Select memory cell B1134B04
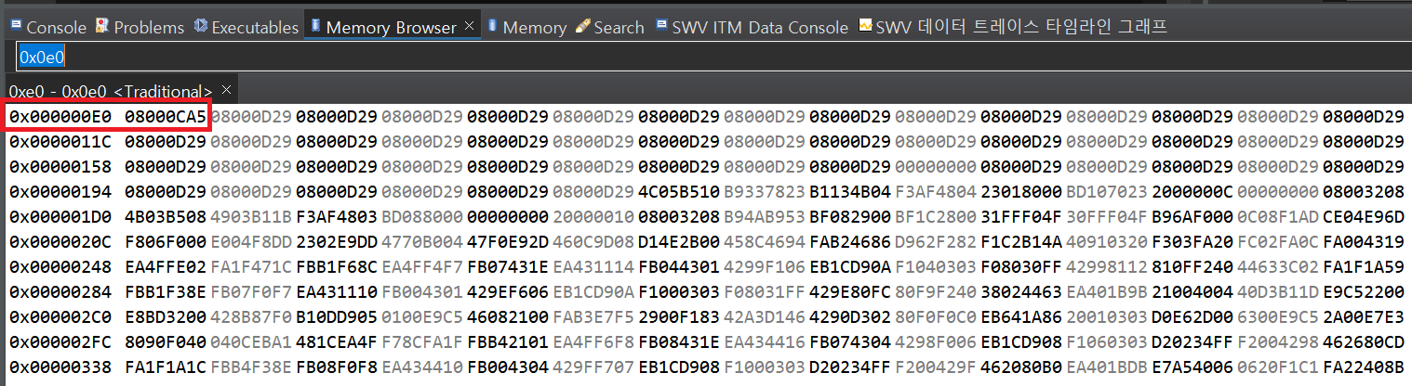The height and width of the screenshot is (386, 1412). coord(850,192)
